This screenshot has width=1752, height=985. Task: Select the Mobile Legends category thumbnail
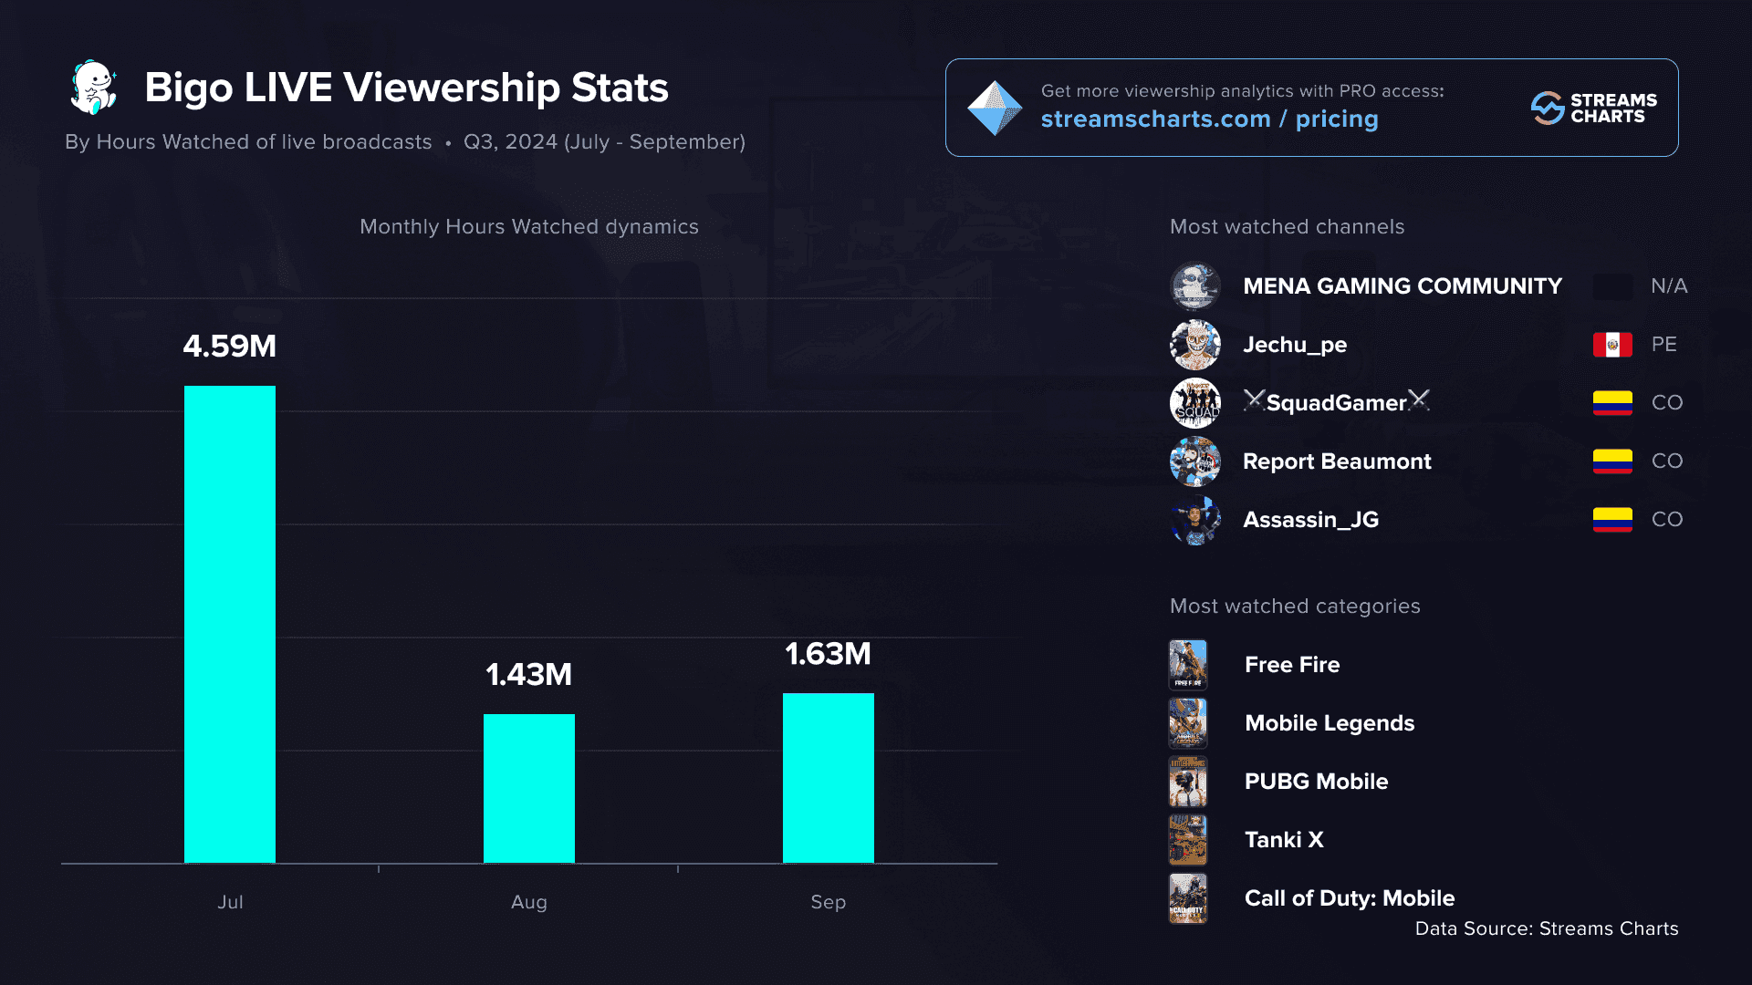pos(1188,723)
